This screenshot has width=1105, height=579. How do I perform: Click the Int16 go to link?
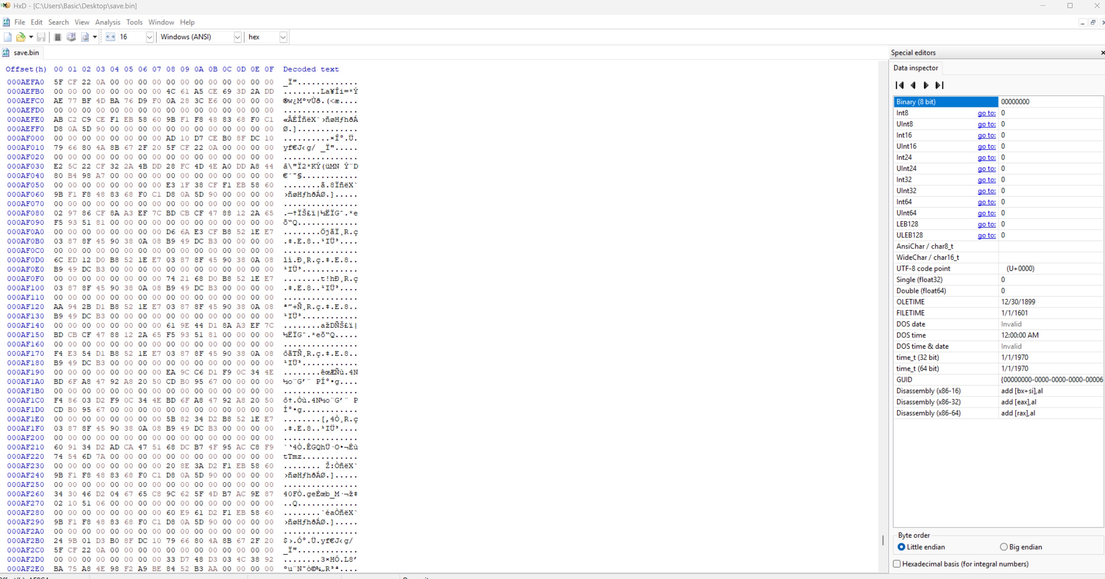[987, 135]
